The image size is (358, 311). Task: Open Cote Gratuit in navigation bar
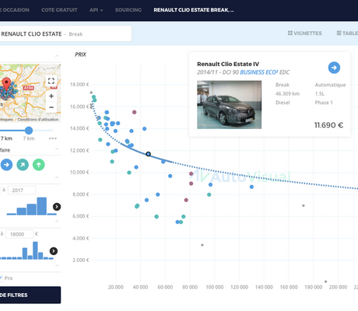(59, 10)
